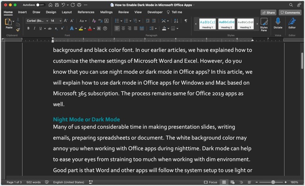Switch to the Layout tab
Viewport: 305px width, 186px height.
pyautogui.click(x=67, y=12)
